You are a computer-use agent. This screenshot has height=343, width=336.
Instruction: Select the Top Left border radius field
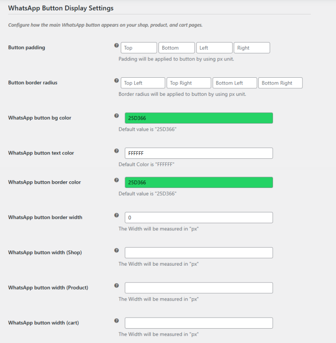click(x=143, y=83)
